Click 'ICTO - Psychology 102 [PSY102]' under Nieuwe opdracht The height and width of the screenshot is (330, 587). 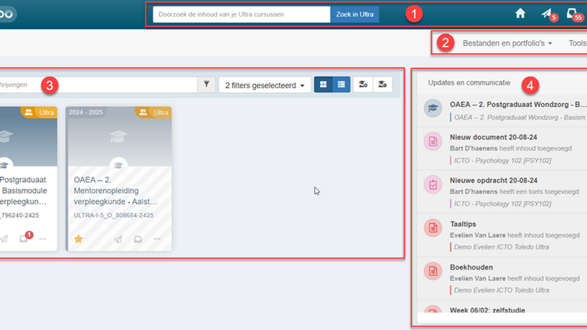tap(503, 204)
